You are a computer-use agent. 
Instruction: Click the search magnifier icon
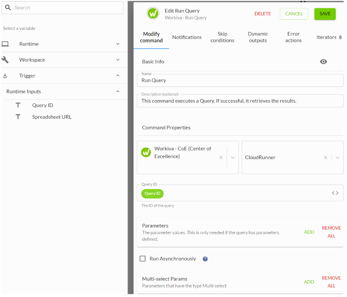[x=8, y=7]
